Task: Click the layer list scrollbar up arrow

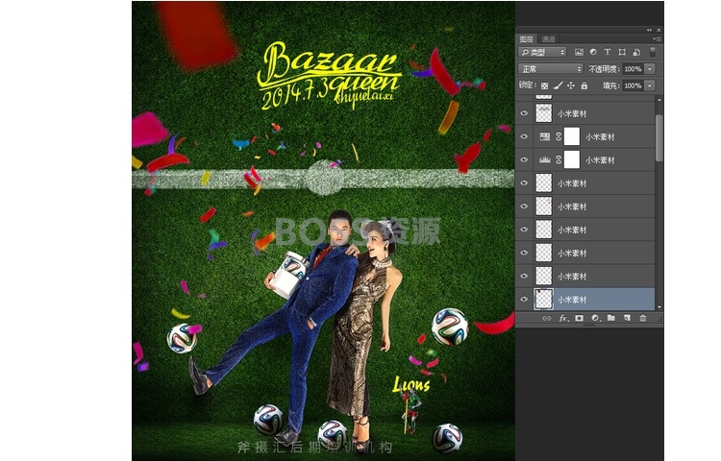Action: pyautogui.click(x=659, y=100)
